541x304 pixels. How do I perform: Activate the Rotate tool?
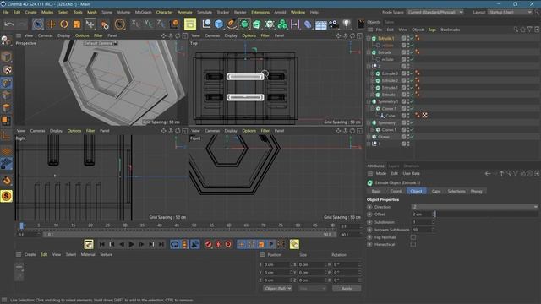(x=64, y=24)
